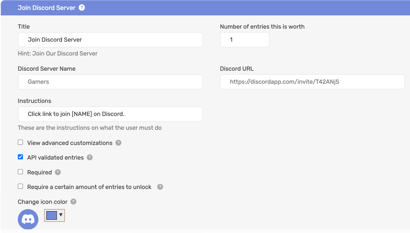Show help for Change icon color
The width and height of the screenshot is (410, 233).
coord(74,202)
